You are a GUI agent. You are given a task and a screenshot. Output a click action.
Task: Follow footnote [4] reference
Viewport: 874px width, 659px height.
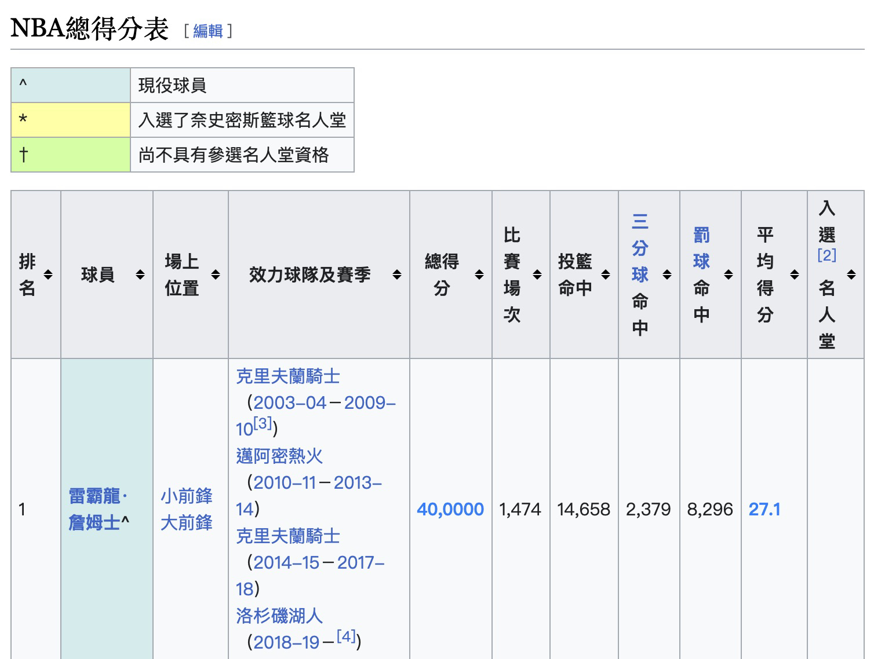click(x=346, y=636)
